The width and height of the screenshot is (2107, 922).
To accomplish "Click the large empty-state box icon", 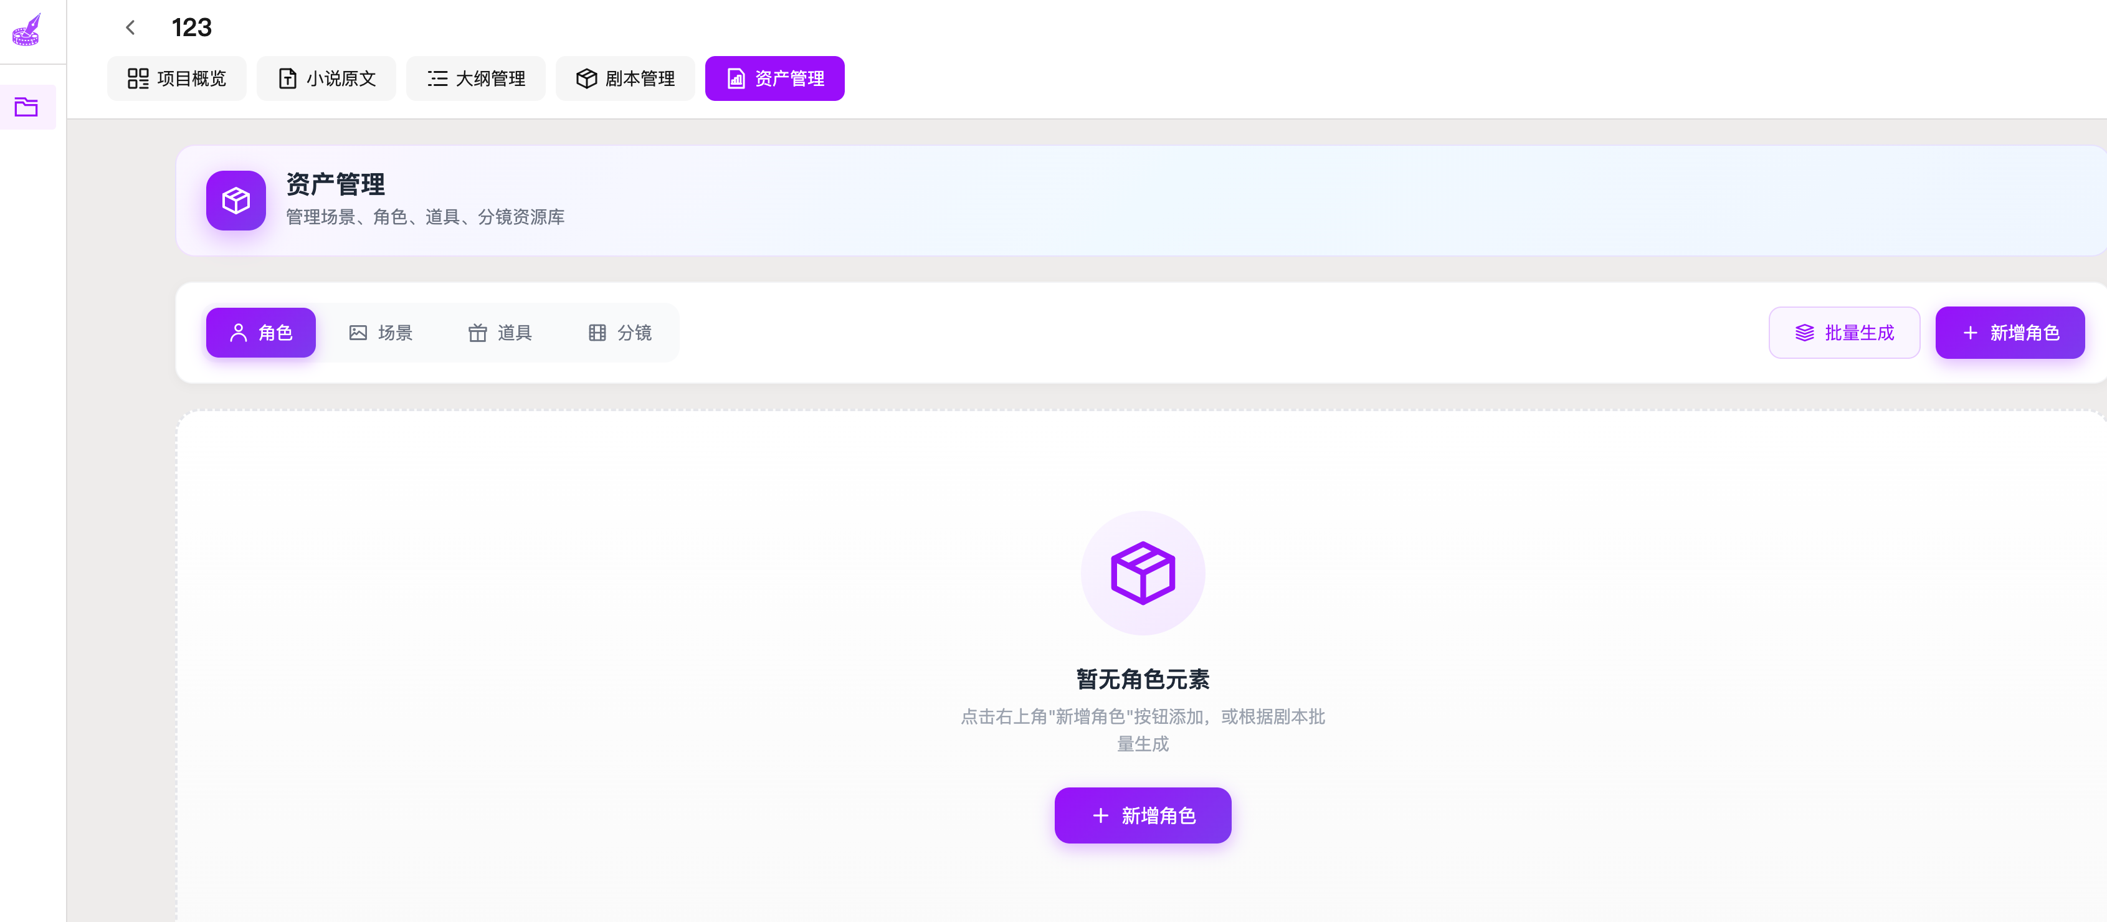I will pyautogui.click(x=1142, y=573).
